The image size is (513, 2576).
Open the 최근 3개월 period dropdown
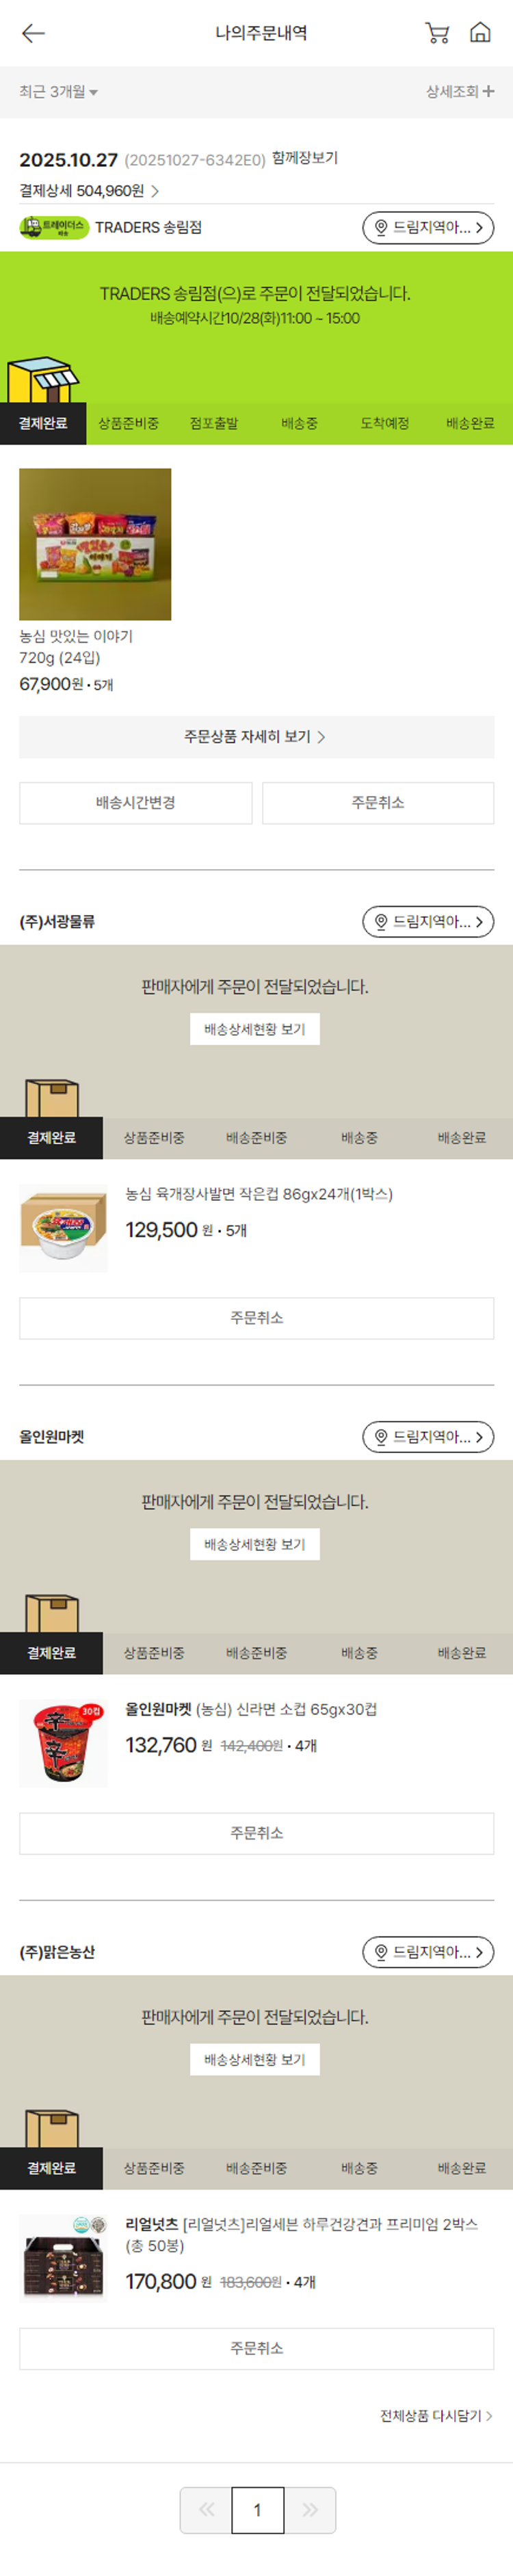[58, 92]
